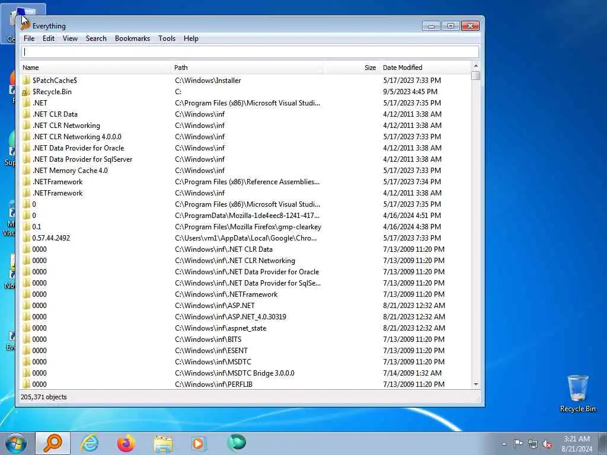Viewport: 607px width, 455px height.
Task: Select the .NET CLR Networking 4.0.0.0 folder icon
Action: click(26, 137)
